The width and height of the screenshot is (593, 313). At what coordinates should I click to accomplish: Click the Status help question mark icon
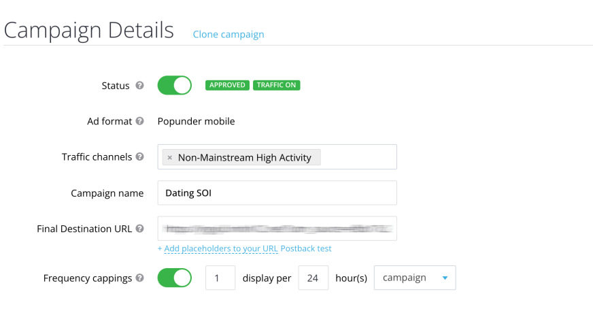(139, 85)
